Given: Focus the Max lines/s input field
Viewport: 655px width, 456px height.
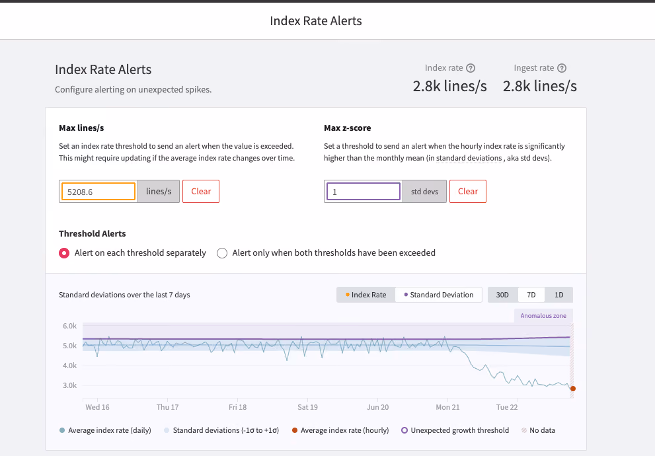Looking at the screenshot, I should (x=98, y=192).
